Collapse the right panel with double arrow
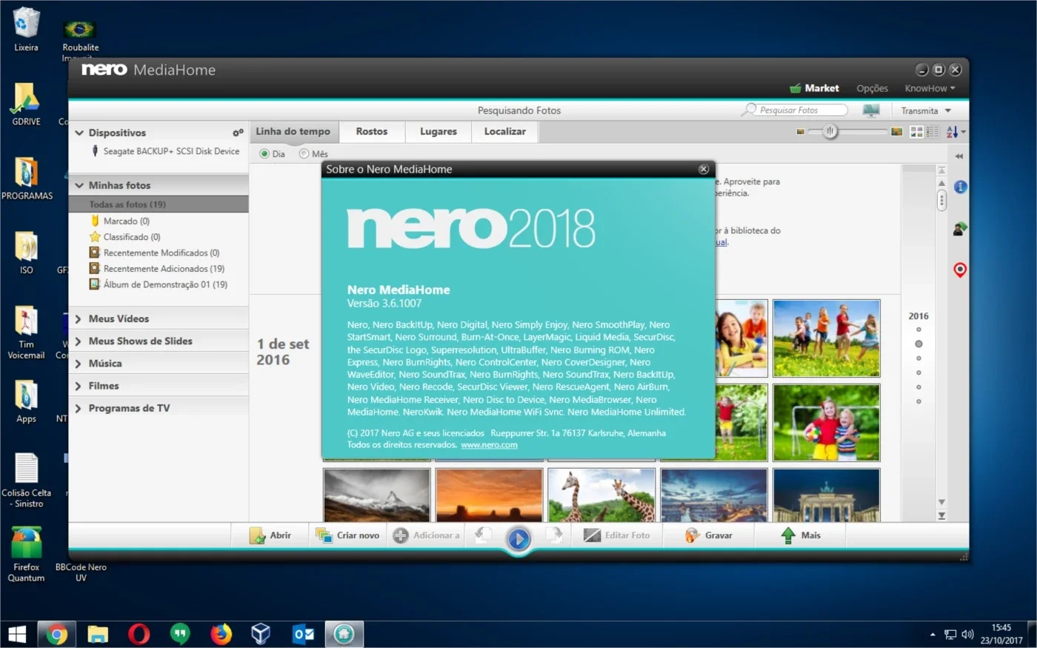The width and height of the screenshot is (1037, 648). [x=959, y=156]
